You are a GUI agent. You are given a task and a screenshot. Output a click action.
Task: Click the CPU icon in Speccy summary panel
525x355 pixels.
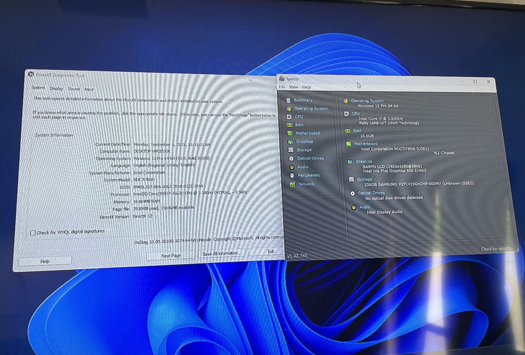point(346,114)
